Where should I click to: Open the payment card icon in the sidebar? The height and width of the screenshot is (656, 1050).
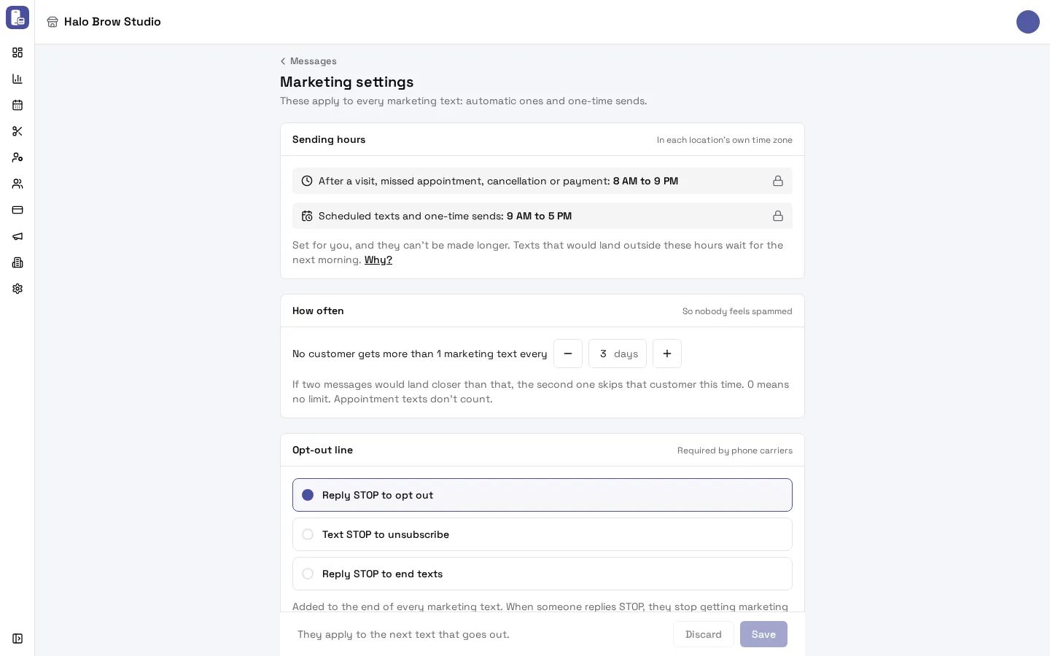[x=17, y=210]
